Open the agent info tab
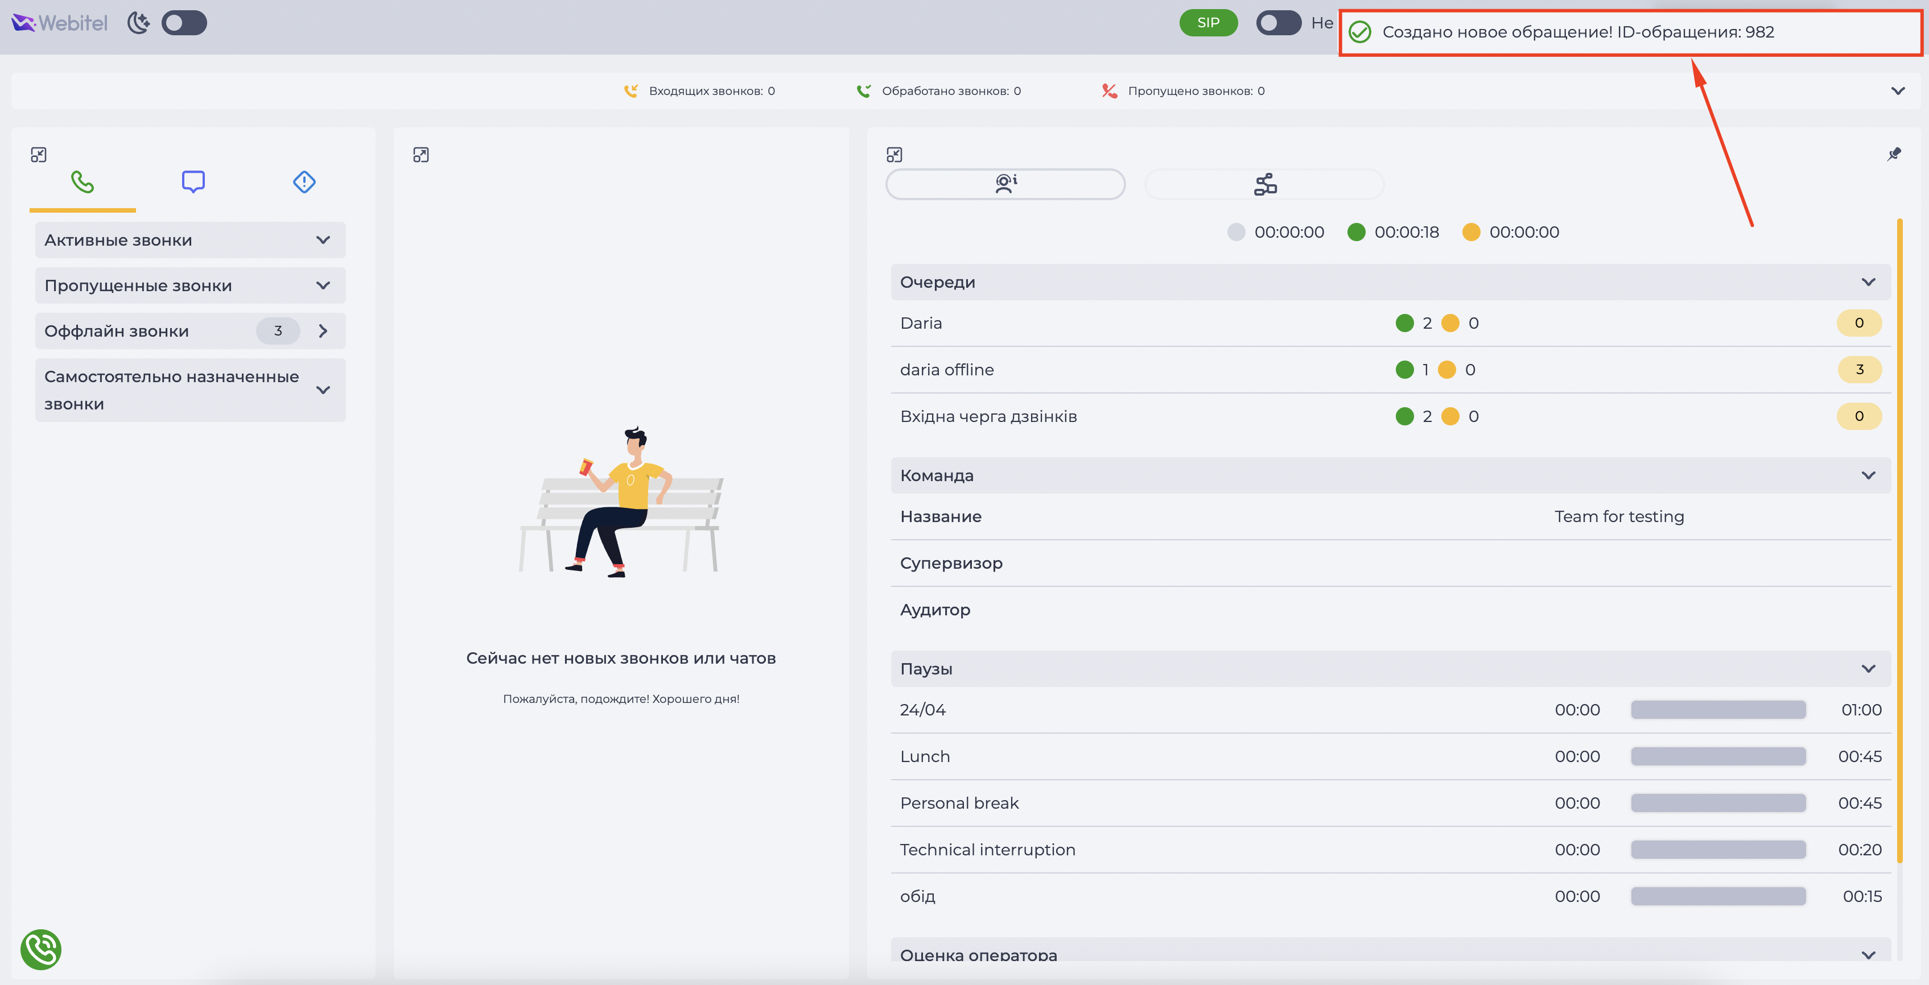This screenshot has width=1929, height=985. point(1005,184)
